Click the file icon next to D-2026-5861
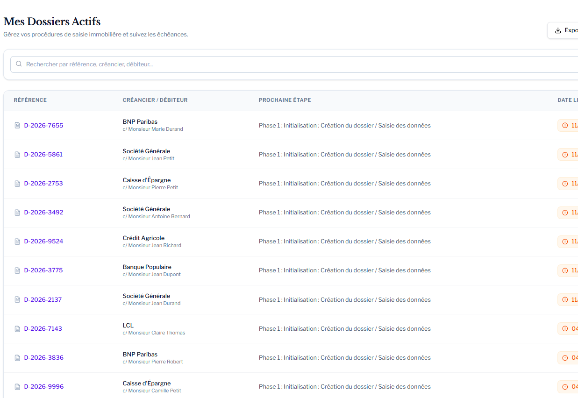 tap(17, 154)
